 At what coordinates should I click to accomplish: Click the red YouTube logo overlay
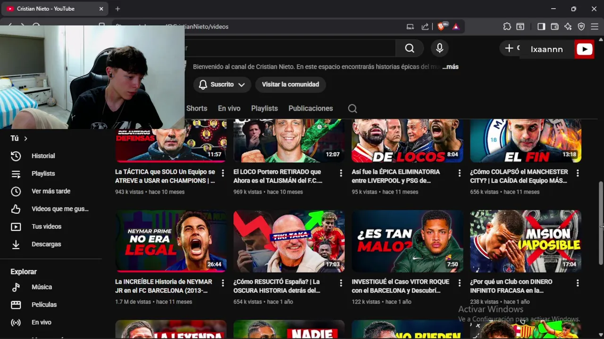tap(584, 49)
